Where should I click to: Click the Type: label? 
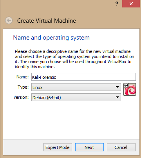pyautogui.click(x=23, y=87)
